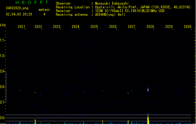
Task: Click observer name Masayuki Kobayashi
Action: pos(112,3)
